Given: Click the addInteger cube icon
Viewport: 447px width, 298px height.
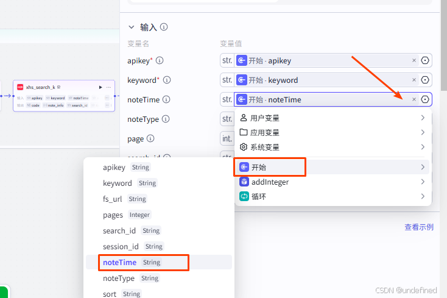Looking at the screenshot, I should [244, 182].
